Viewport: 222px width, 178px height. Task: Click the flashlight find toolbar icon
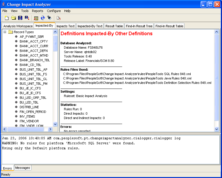point(49,18)
